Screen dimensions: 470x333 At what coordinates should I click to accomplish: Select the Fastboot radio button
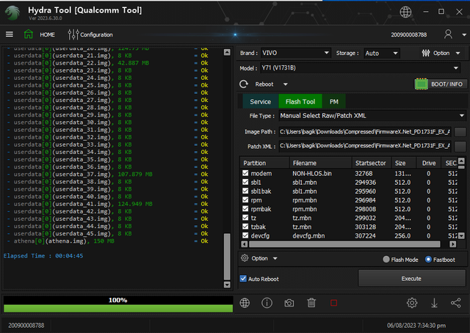click(428, 260)
